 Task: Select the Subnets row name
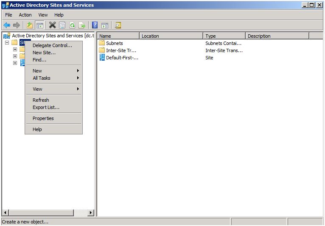click(115, 43)
